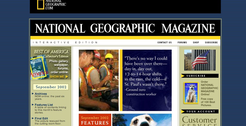Select Subscribe in the top navigation
Viewport: 246px width, 126px height.
(211, 43)
